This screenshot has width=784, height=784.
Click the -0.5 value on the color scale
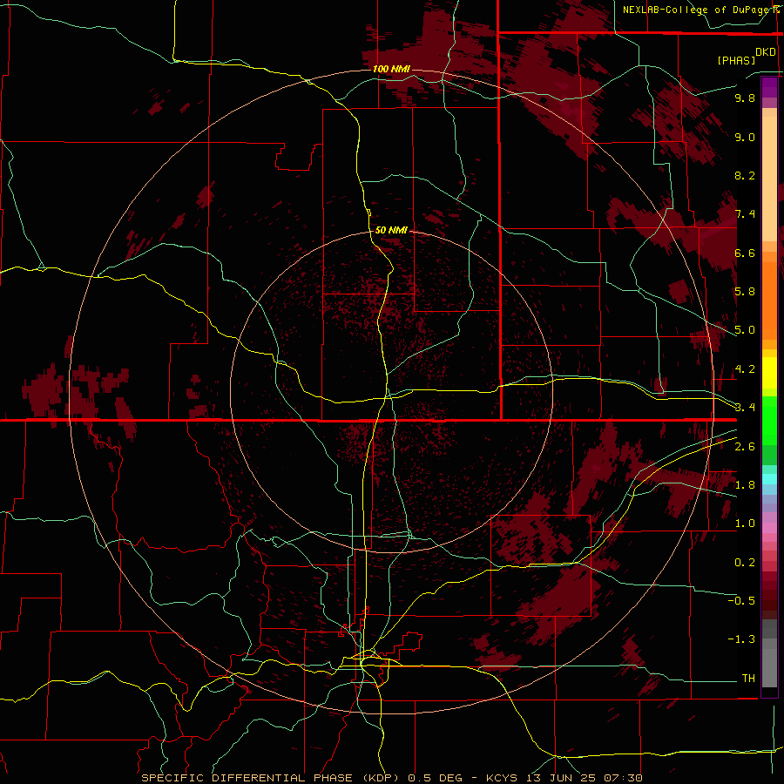pos(741,601)
